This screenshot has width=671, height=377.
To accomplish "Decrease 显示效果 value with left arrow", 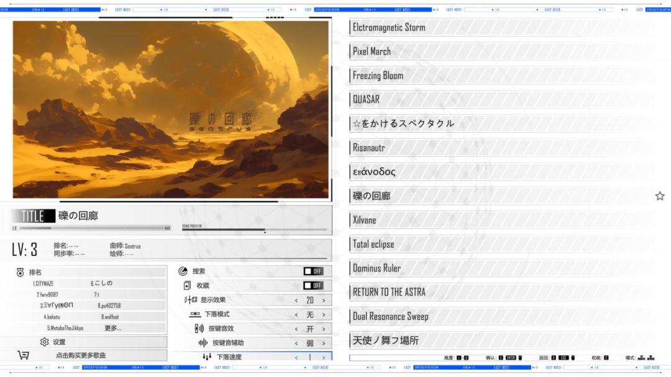I will pyautogui.click(x=296, y=300).
